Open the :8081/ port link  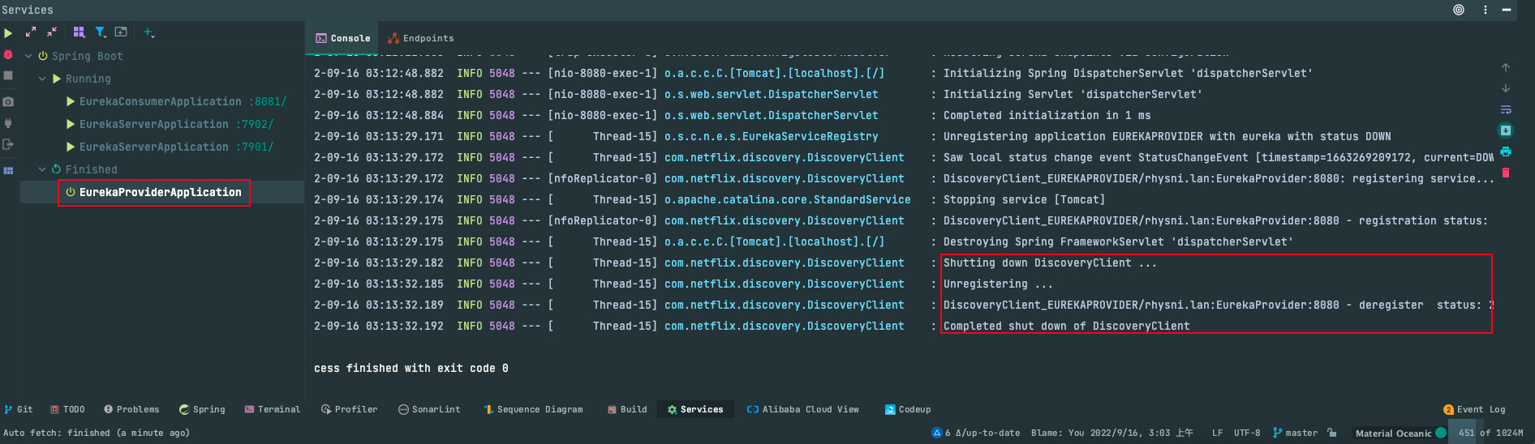point(267,101)
